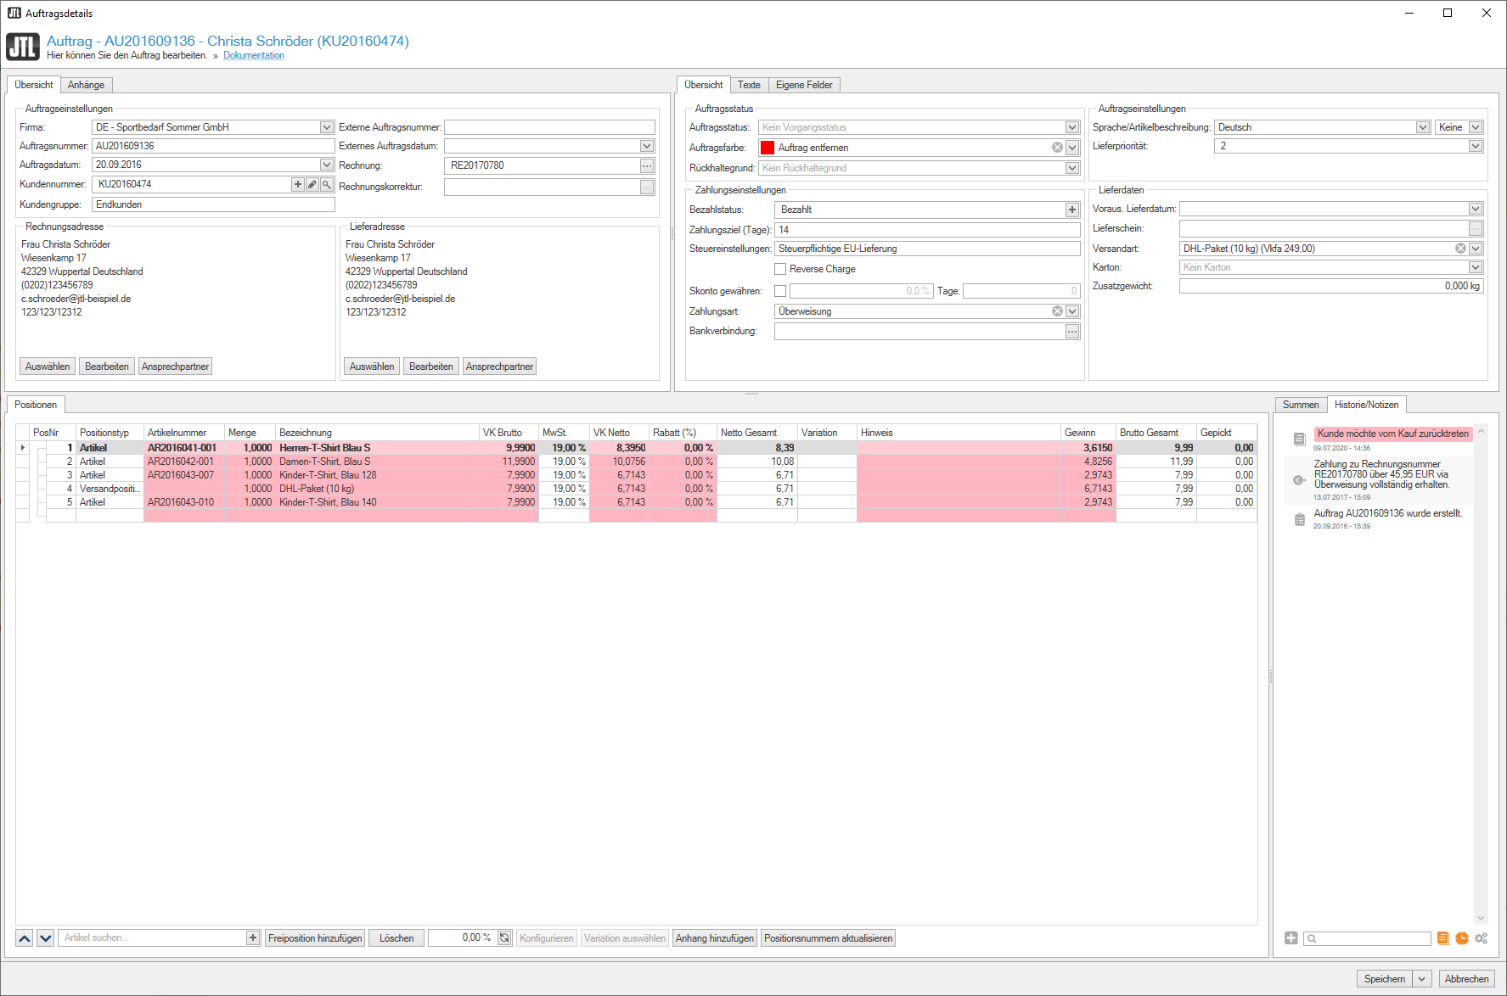Click the red Auftragsfarbe color swatch
Viewport: 1507px width, 996px height.
click(768, 148)
